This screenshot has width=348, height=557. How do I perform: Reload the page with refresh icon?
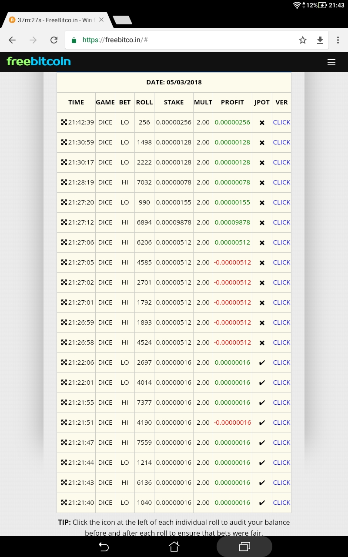pos(54,40)
